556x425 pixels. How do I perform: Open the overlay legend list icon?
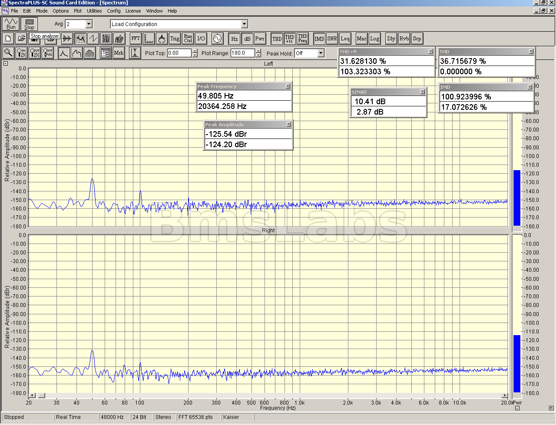(x=106, y=53)
